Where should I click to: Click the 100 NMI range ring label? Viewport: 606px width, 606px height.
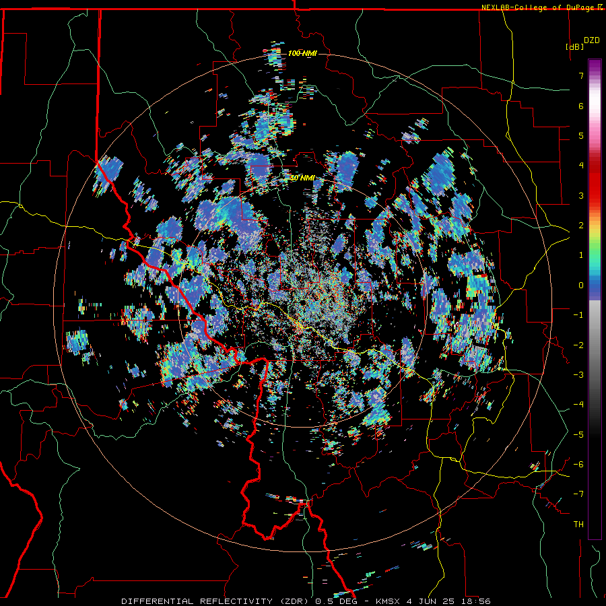point(302,53)
